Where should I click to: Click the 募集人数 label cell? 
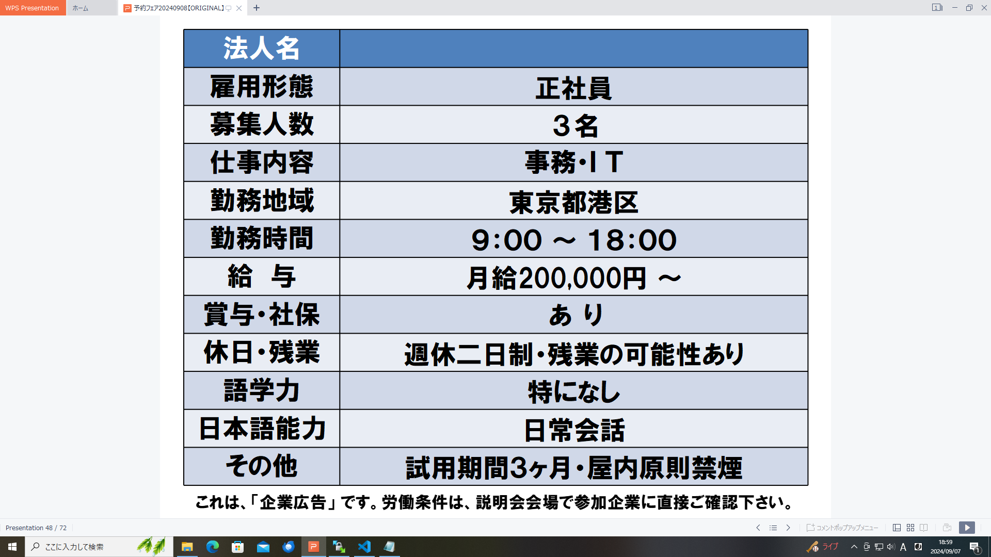262,125
